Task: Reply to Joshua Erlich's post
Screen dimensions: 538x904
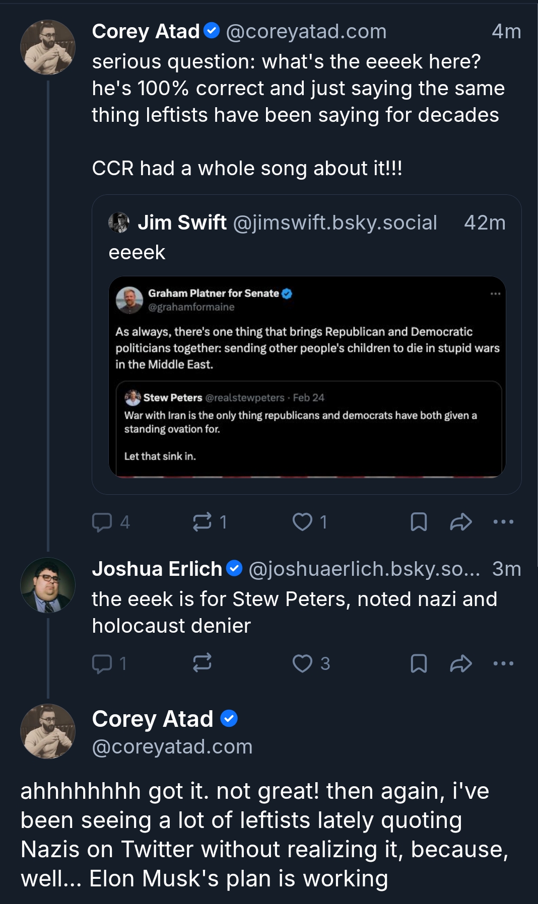Action: point(102,663)
